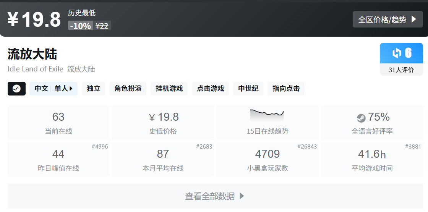Click the 当前在线 63 stat card
The image size is (428, 212).
(58, 123)
